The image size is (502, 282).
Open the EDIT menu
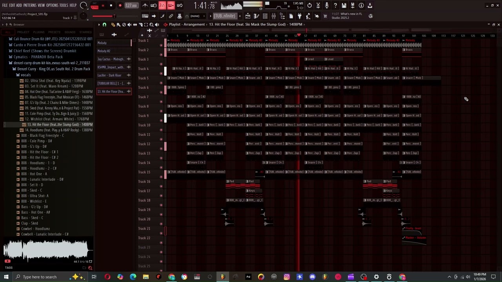(x=12, y=5)
